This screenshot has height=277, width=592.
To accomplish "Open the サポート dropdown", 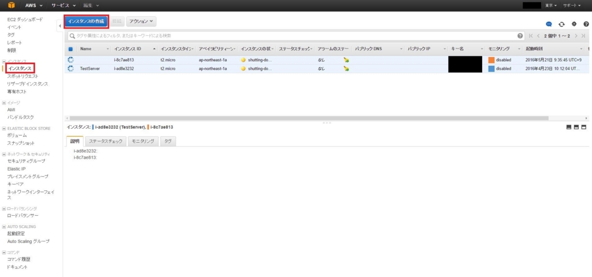I will click(572, 6).
